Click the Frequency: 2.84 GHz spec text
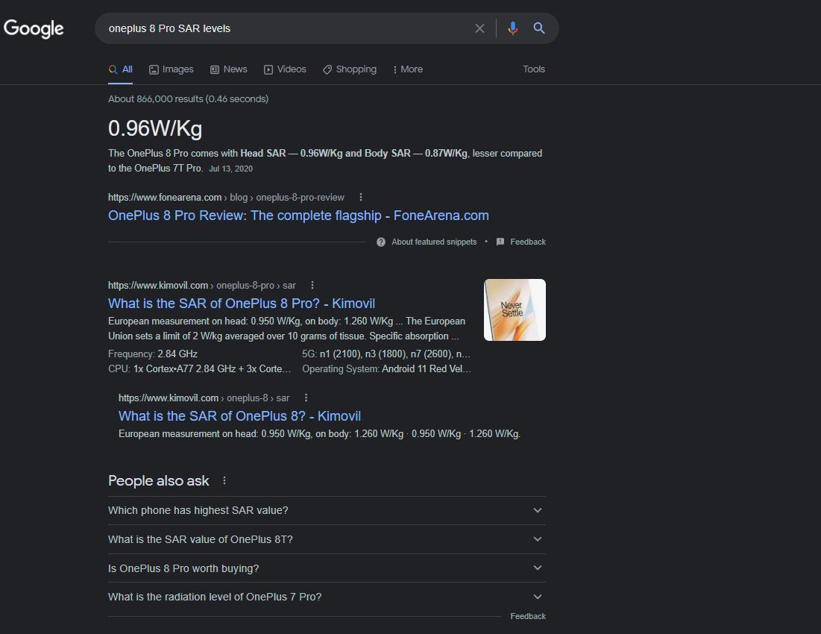The height and width of the screenshot is (634, 821). pyautogui.click(x=153, y=354)
